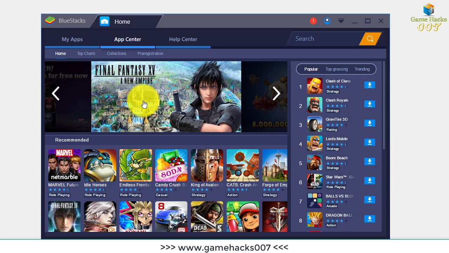
Task: Open The Walking Dead app icon
Action: tap(207, 216)
